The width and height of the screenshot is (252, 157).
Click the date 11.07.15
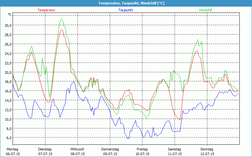[175, 154]
